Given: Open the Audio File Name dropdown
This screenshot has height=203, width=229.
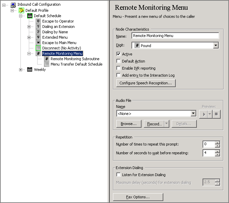Looking at the screenshot, I should (193, 114).
